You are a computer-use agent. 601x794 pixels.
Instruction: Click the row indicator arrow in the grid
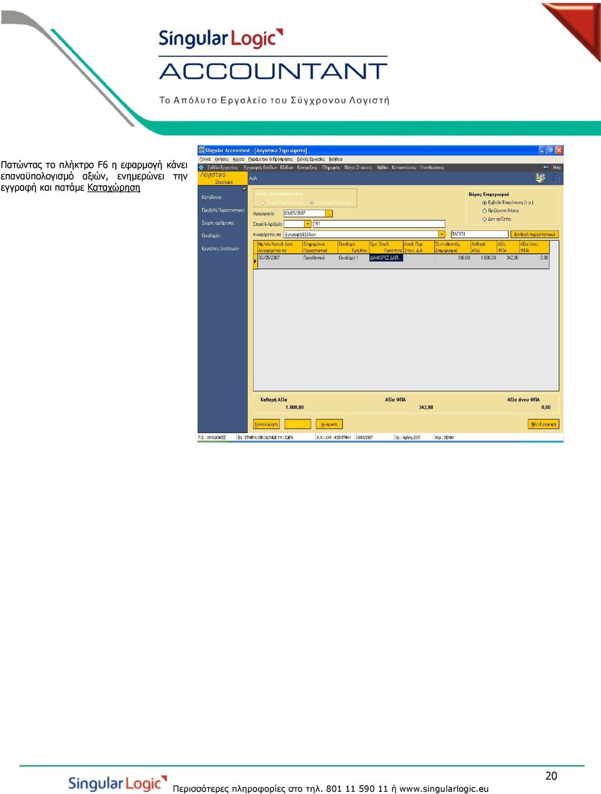click(x=255, y=261)
